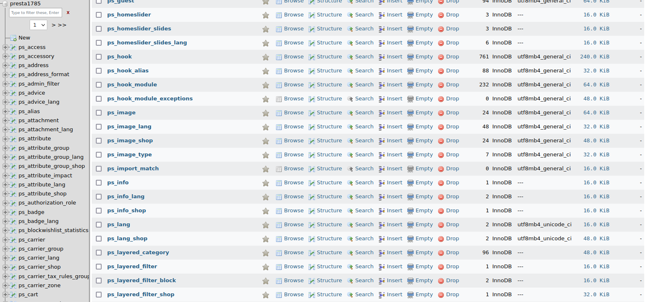Viewport: 645px width, 302px height.
Task: Open the page number dropdown in sidebar
Action: coord(39,25)
